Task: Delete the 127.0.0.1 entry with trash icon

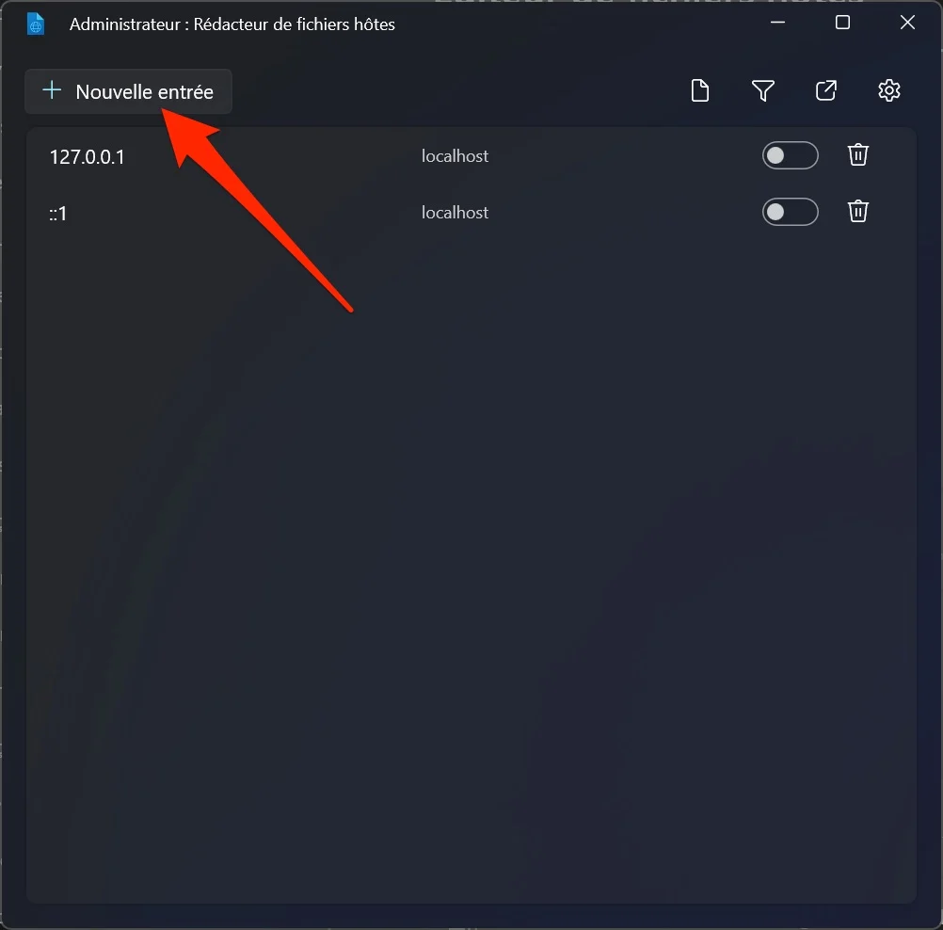Action: (x=858, y=155)
